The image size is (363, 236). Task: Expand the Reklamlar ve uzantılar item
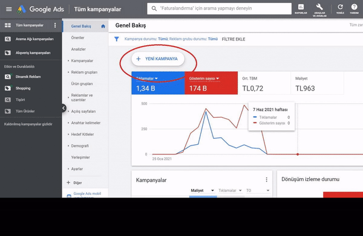[68, 97]
